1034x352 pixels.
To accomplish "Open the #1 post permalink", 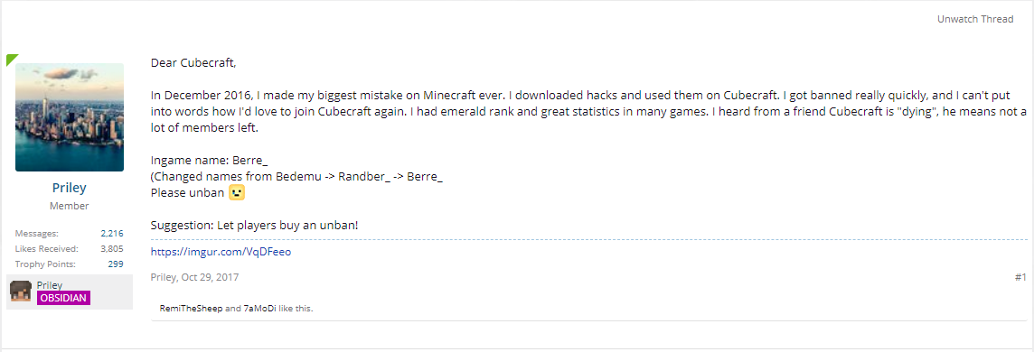I will 1020,278.
